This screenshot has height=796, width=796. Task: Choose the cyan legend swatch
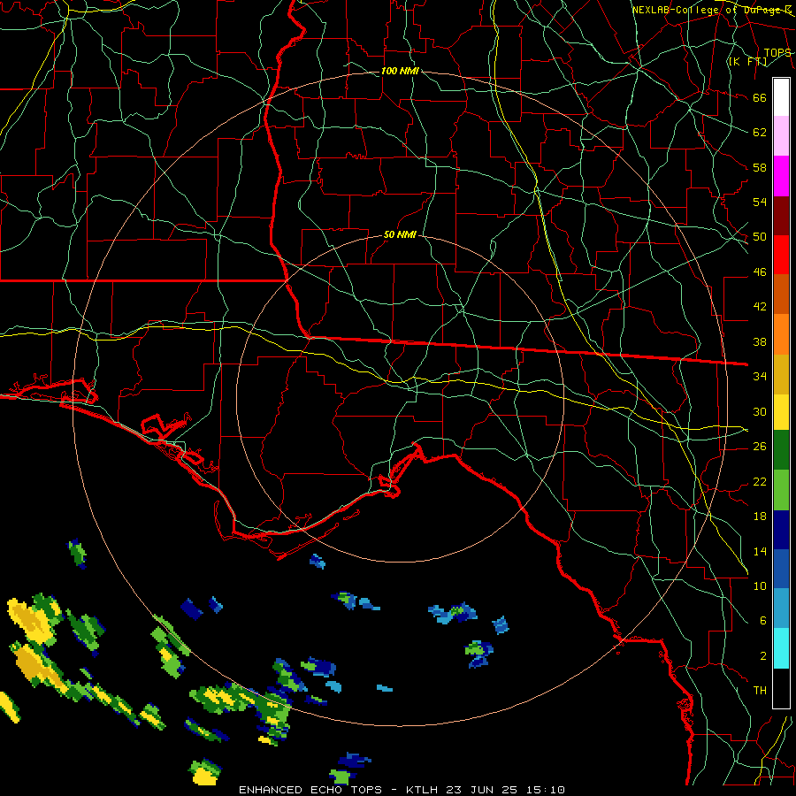781,649
